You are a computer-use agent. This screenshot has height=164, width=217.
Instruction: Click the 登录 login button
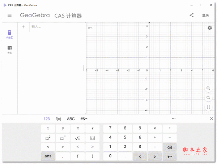tap(205, 15)
